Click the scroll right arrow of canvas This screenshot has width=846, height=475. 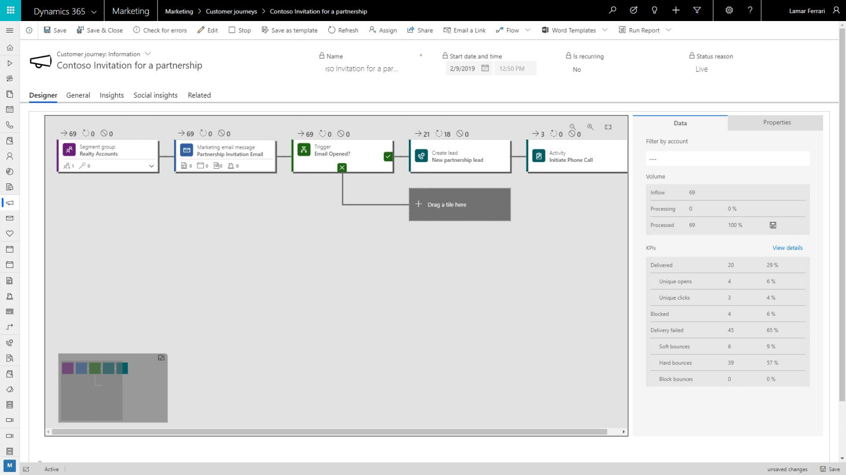(x=623, y=431)
